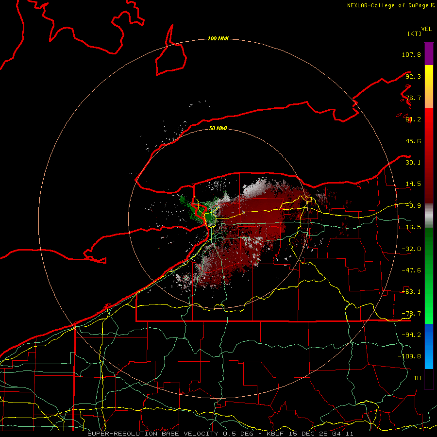Click the SUPER-RESOLUTION BASE VELOCITY caption text
The height and width of the screenshot is (437, 437).
[x=153, y=434]
